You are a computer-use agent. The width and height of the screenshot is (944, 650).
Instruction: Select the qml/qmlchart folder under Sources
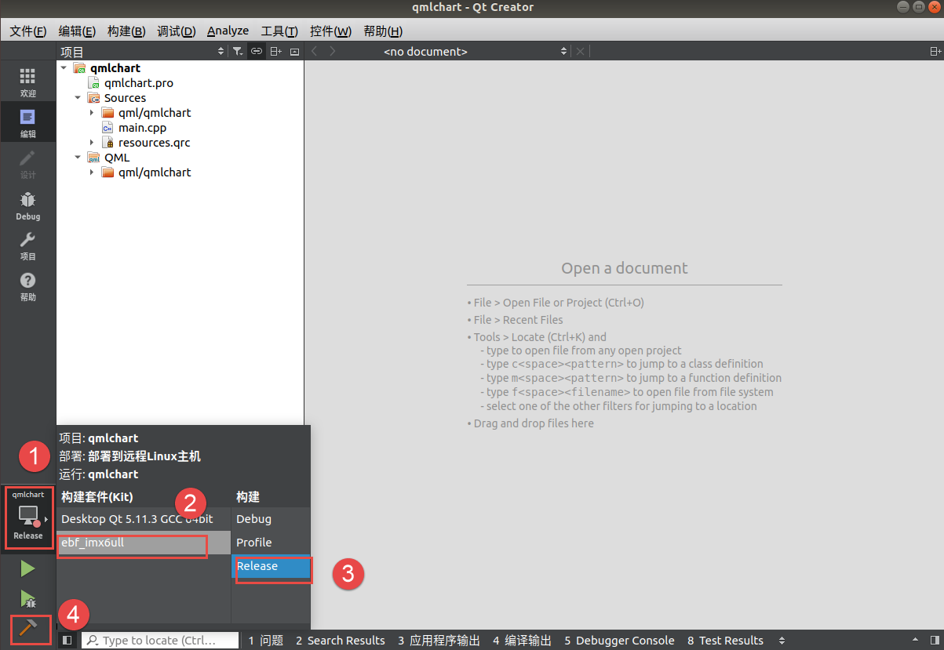coord(155,113)
